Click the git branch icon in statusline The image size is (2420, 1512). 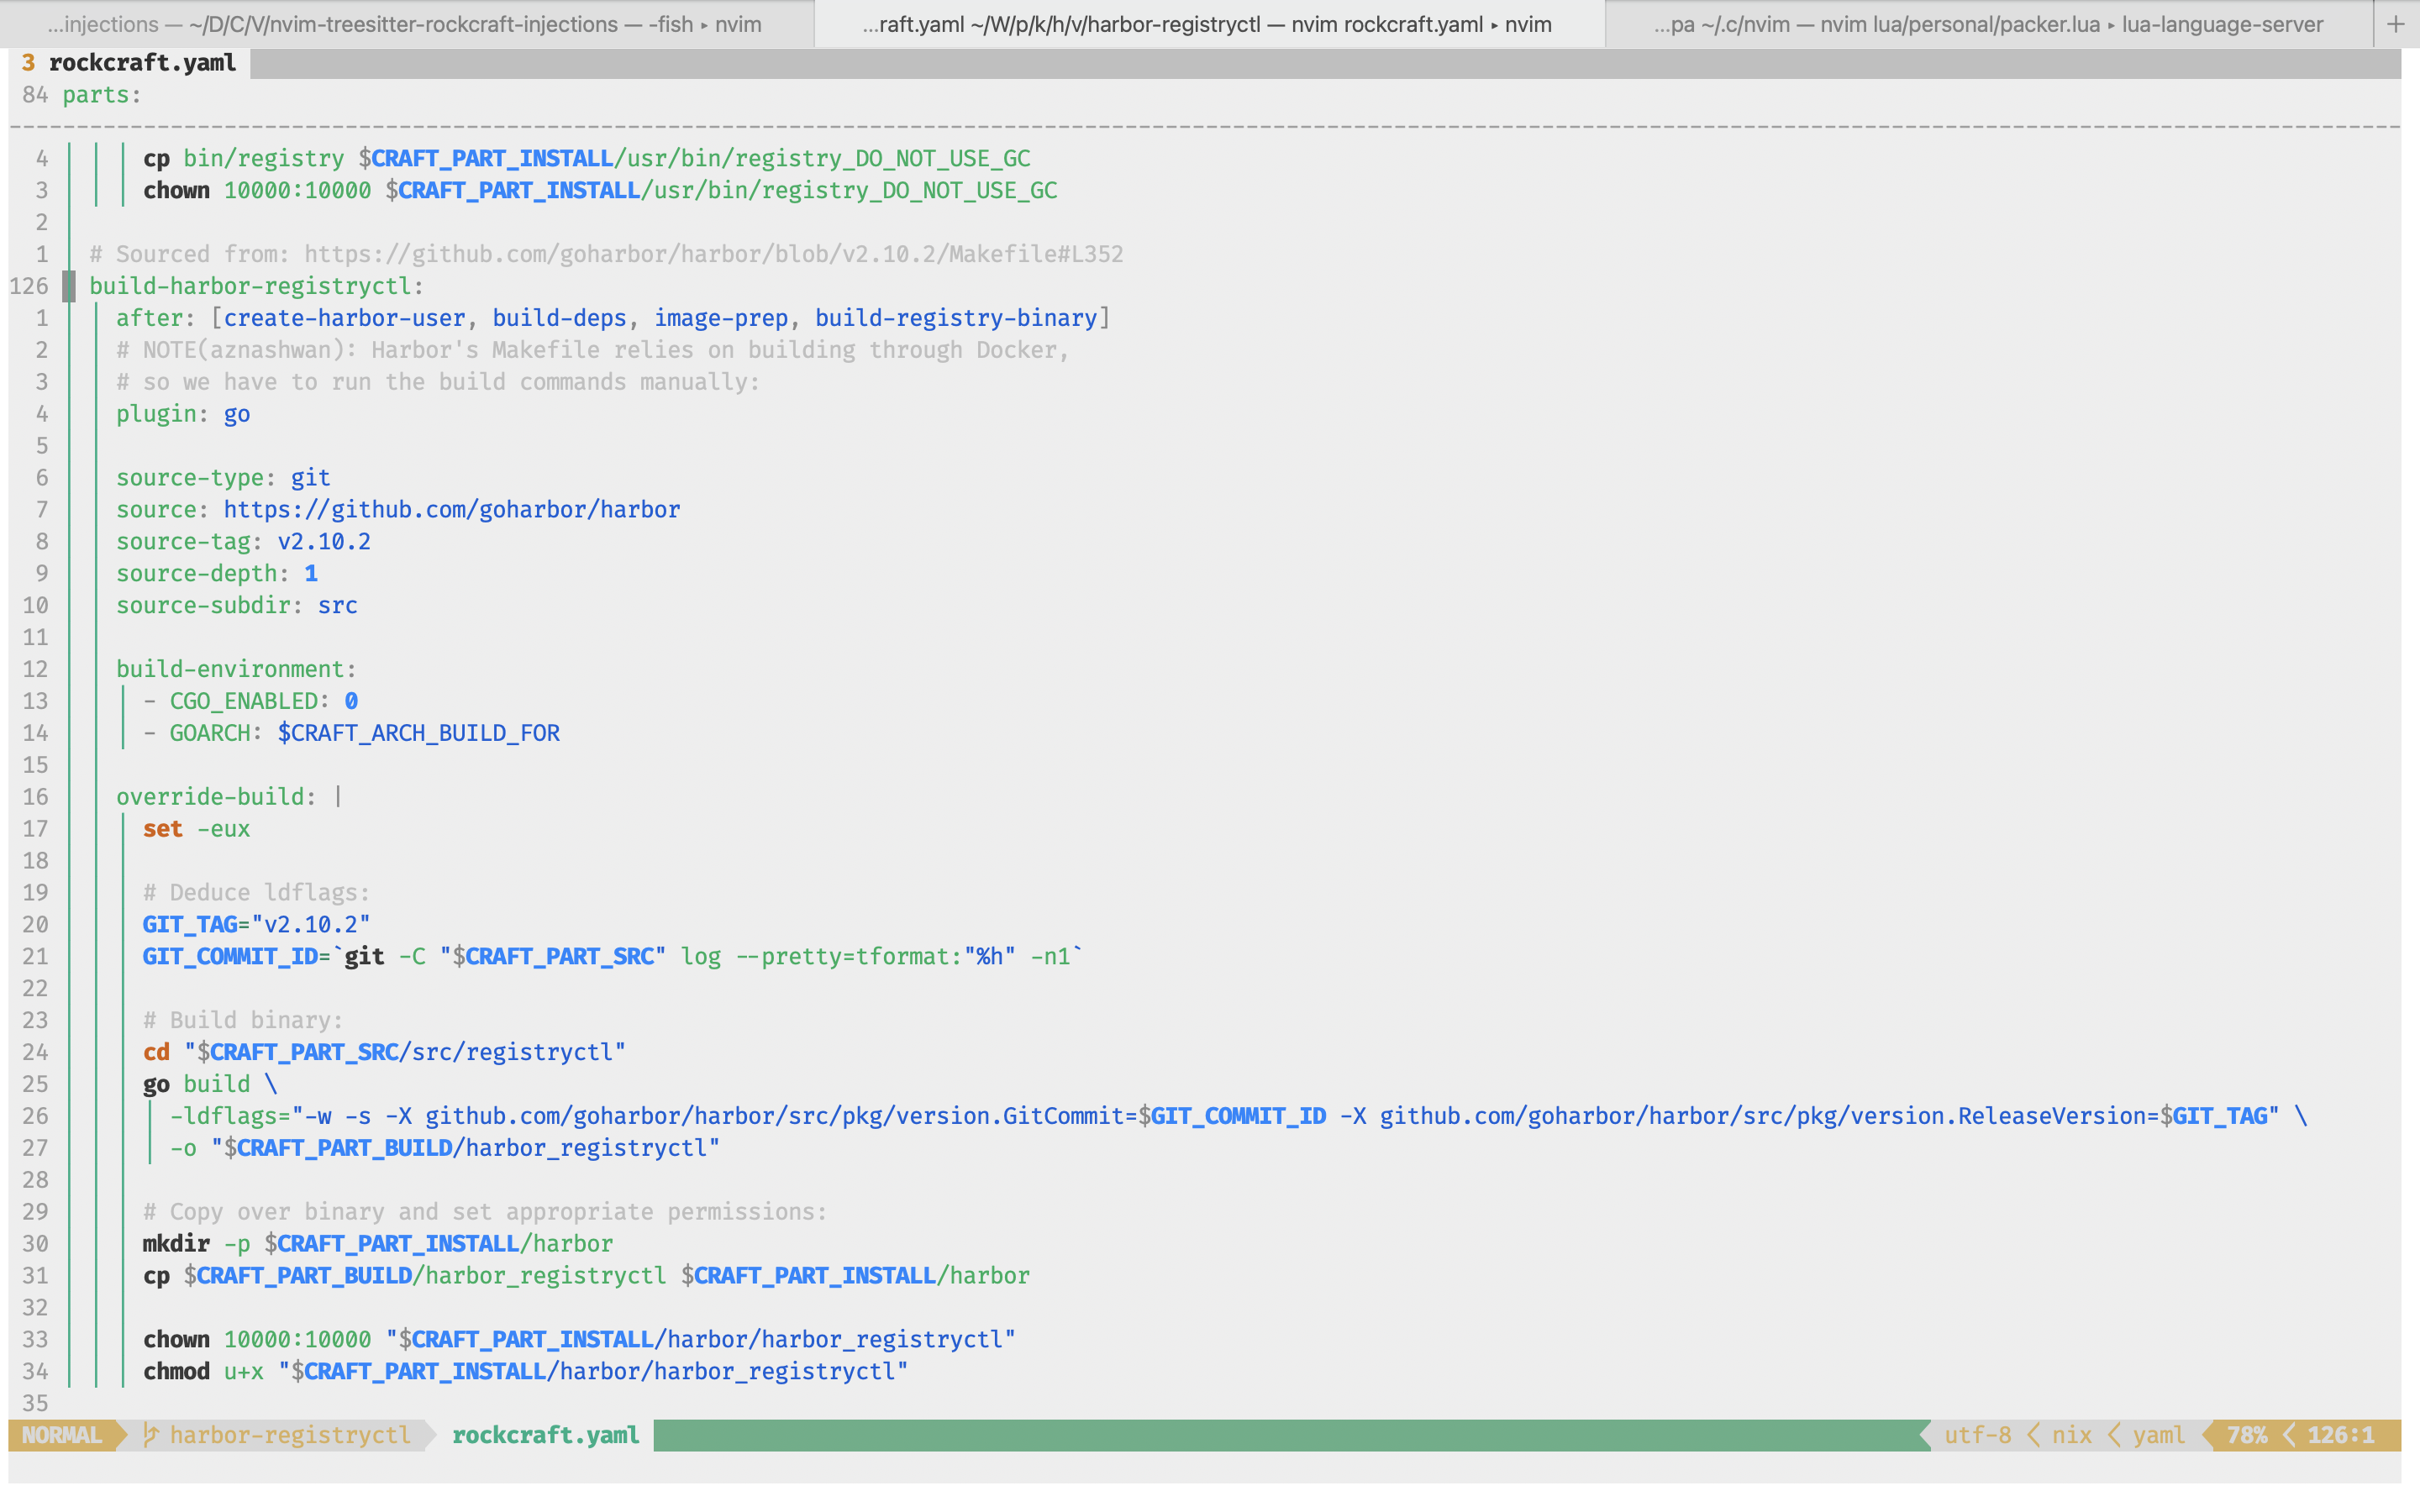[151, 1435]
